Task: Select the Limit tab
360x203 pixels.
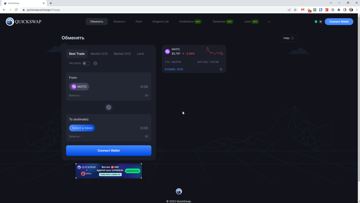Action: 140,54
